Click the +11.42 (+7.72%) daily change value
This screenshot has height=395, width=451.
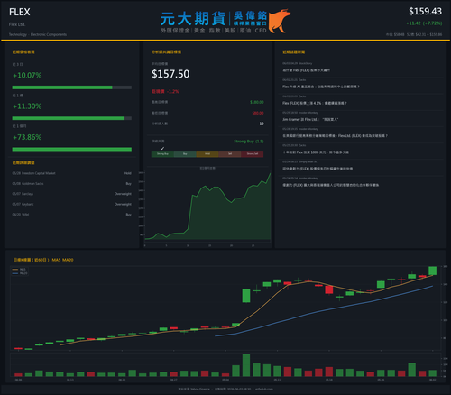[x=424, y=23]
